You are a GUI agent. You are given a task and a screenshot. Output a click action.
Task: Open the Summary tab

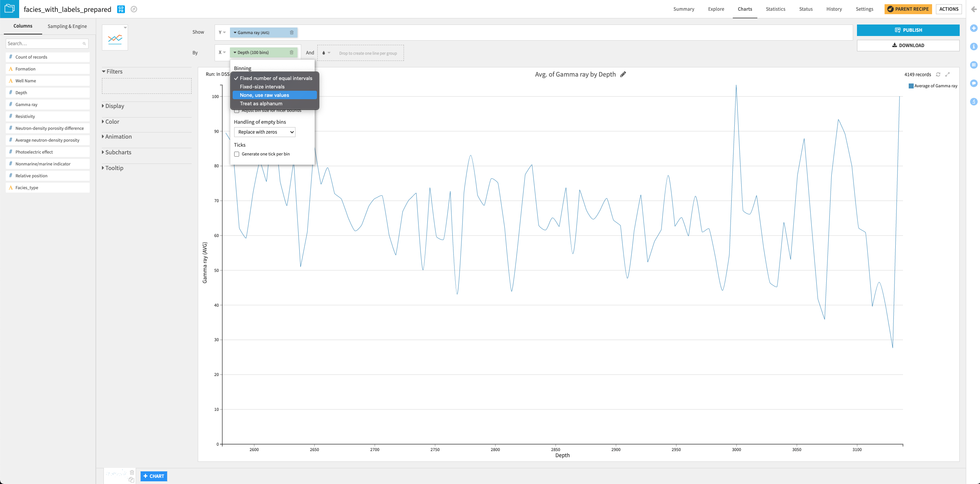tap(683, 9)
